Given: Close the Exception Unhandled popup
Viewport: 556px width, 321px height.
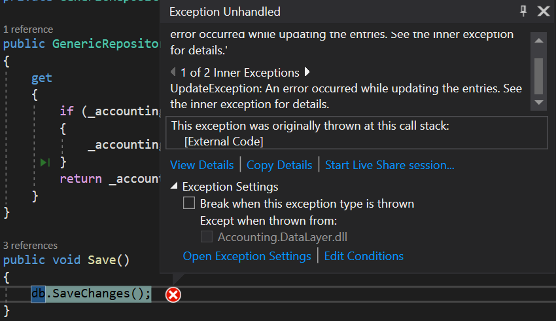Looking at the screenshot, I should point(543,11).
